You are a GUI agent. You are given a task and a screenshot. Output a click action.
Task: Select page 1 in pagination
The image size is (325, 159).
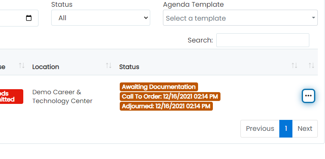click(x=286, y=129)
